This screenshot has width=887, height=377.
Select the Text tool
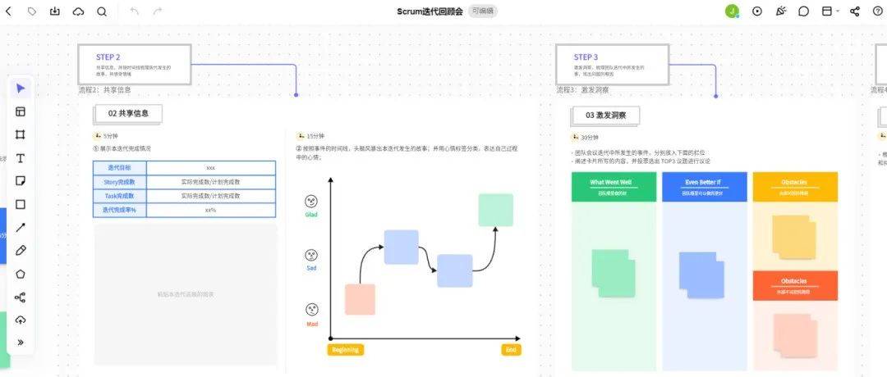tap(21, 158)
